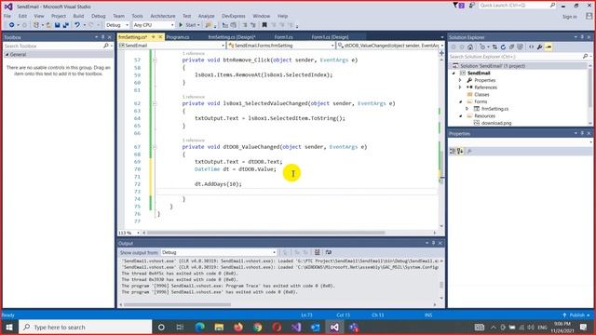Switch Properties panel to Categorized view

(x=453, y=151)
